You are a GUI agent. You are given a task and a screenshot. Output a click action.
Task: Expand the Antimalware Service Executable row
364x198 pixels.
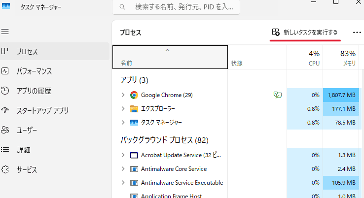pos(123,182)
